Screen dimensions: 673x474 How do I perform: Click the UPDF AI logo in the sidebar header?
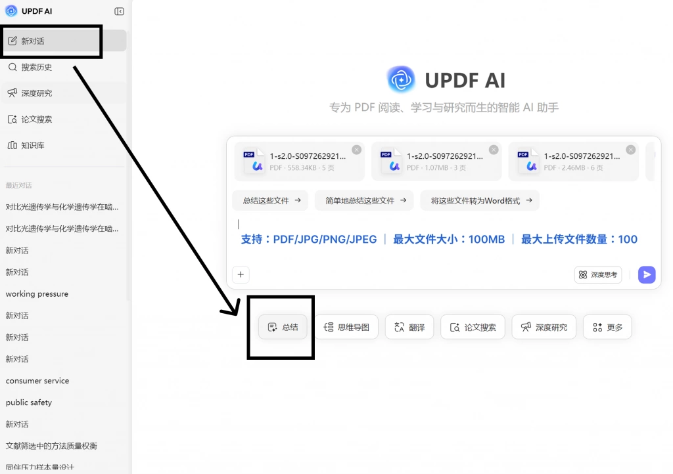click(11, 11)
